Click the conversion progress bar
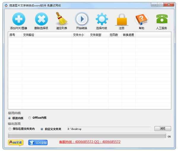Screen dimensions: 178x151 click(87, 135)
